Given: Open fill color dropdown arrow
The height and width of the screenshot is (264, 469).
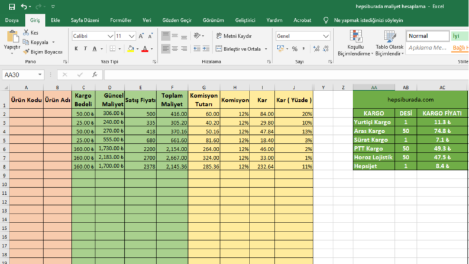Looking at the screenshot, I should (138, 49).
